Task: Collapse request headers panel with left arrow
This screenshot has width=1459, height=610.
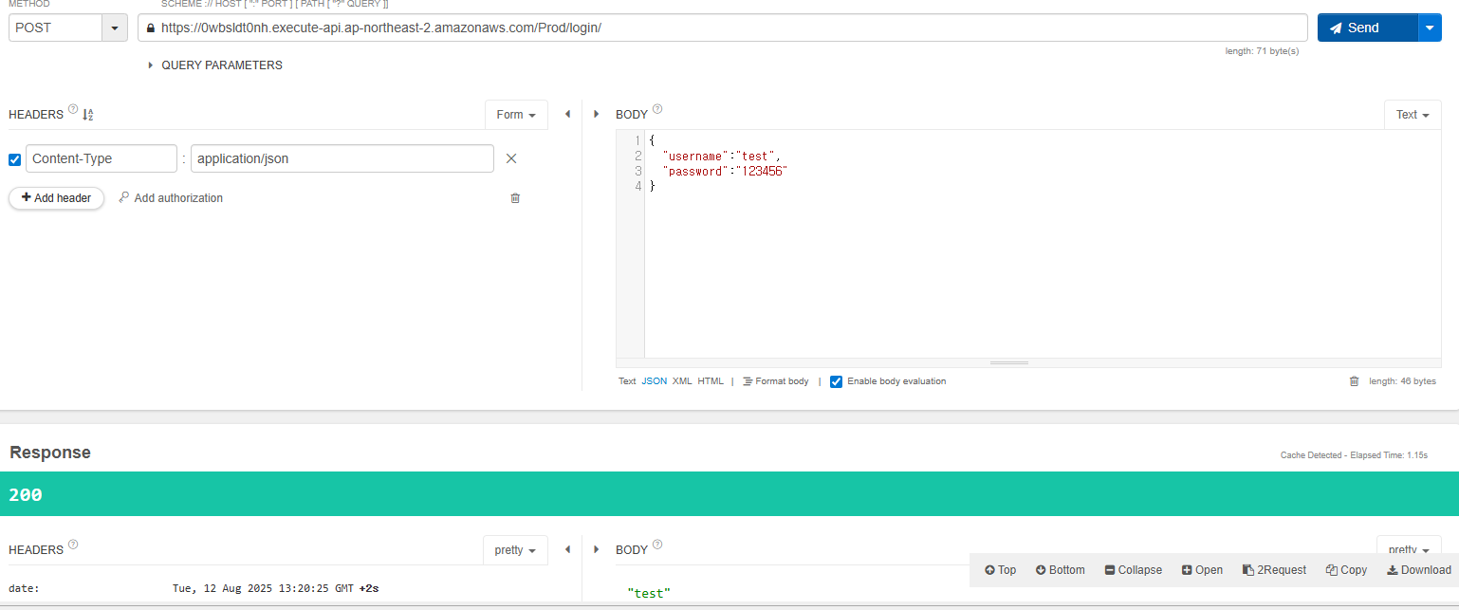Action: pos(567,114)
